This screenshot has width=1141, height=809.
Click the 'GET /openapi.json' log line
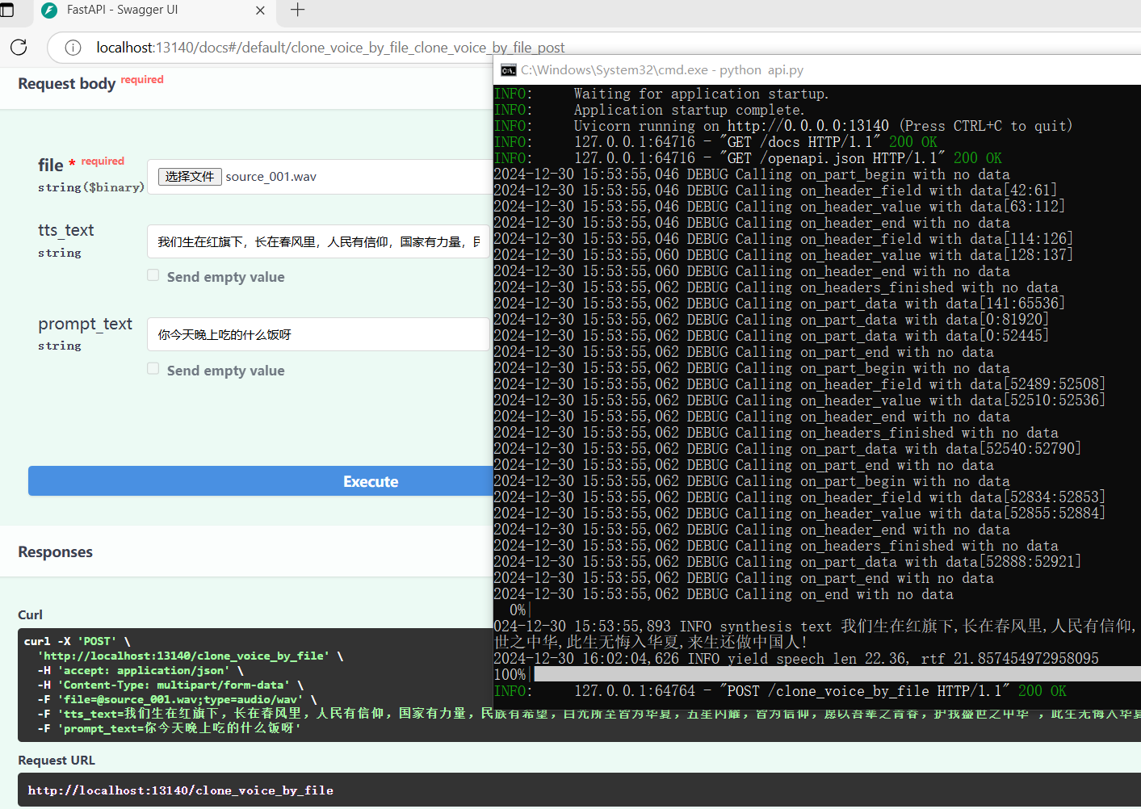click(x=748, y=158)
